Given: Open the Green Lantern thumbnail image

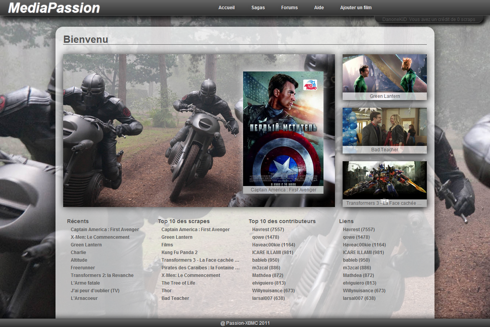Looking at the screenshot, I should pyautogui.click(x=385, y=73).
